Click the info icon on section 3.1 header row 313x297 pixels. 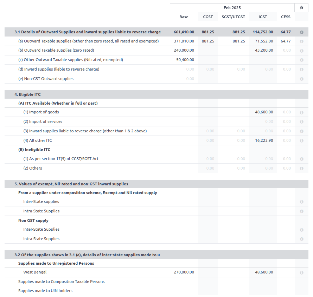[301, 32]
